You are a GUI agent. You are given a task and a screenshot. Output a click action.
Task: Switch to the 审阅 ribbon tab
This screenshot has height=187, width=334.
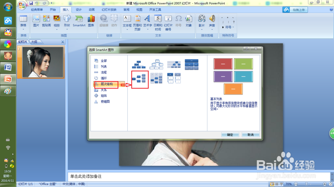tap(126, 10)
